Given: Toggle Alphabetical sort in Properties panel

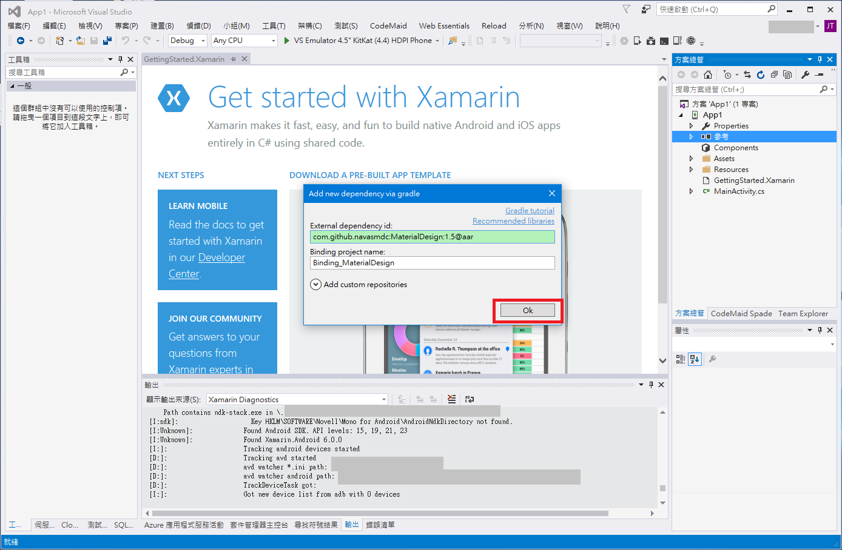Looking at the screenshot, I should tap(695, 359).
